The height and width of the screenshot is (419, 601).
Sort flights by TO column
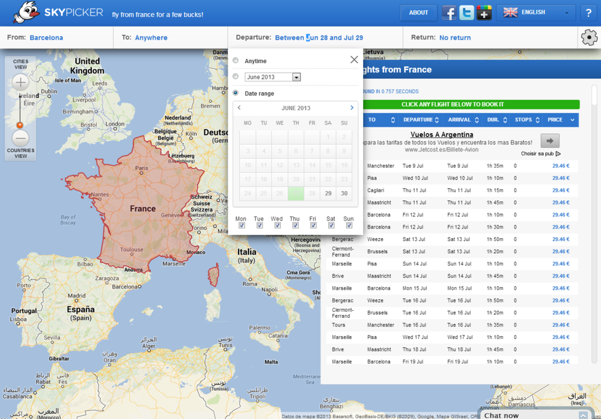tap(382, 120)
